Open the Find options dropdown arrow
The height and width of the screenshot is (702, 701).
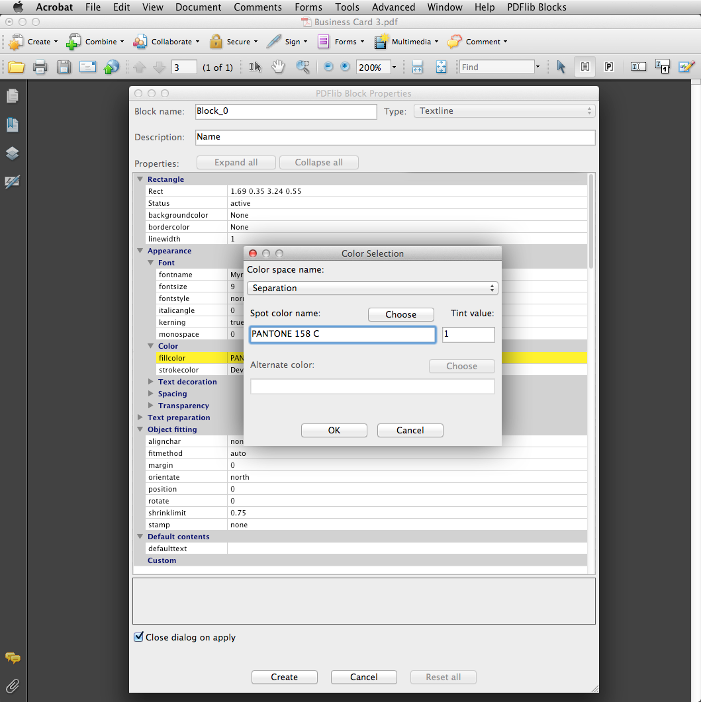537,67
